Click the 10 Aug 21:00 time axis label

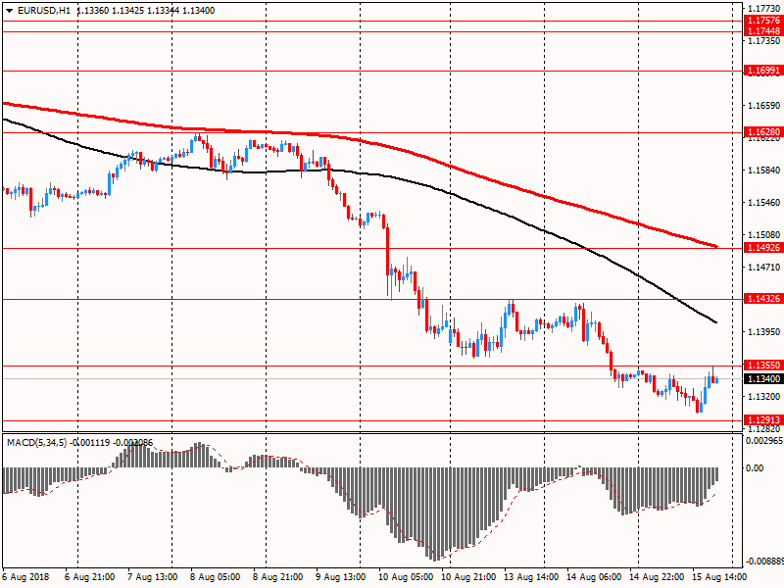(x=468, y=577)
